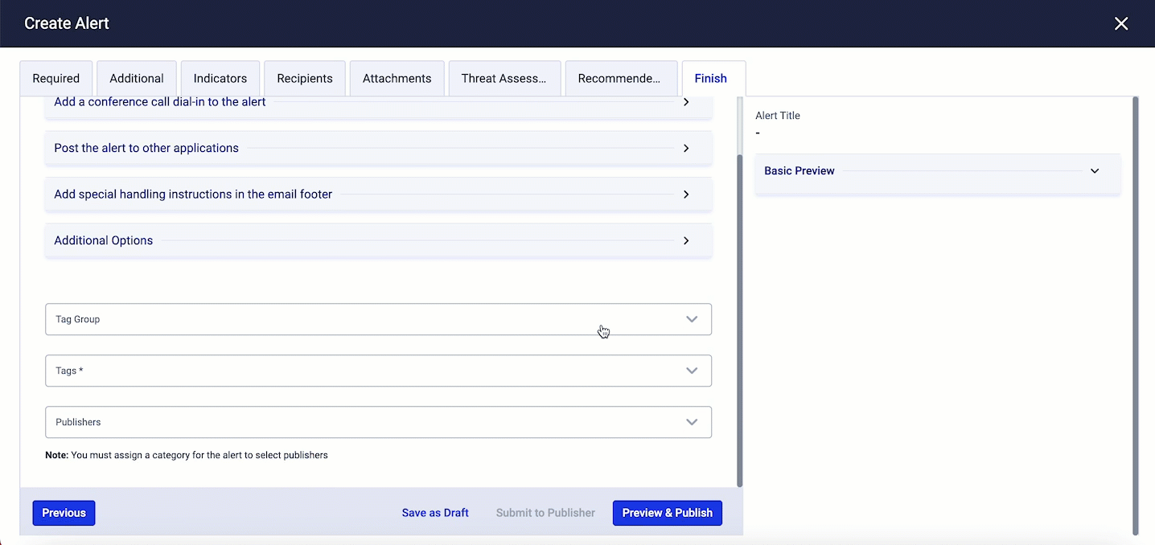Click the Previous button
The width and height of the screenshot is (1155, 545).
click(64, 513)
